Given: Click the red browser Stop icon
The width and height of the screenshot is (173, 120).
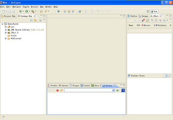Looking at the screenshot, I should click(x=58, y=90).
